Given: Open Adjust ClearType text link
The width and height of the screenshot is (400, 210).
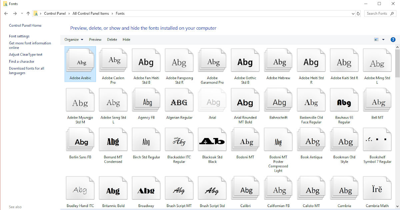Looking at the screenshot, I should (26, 55).
